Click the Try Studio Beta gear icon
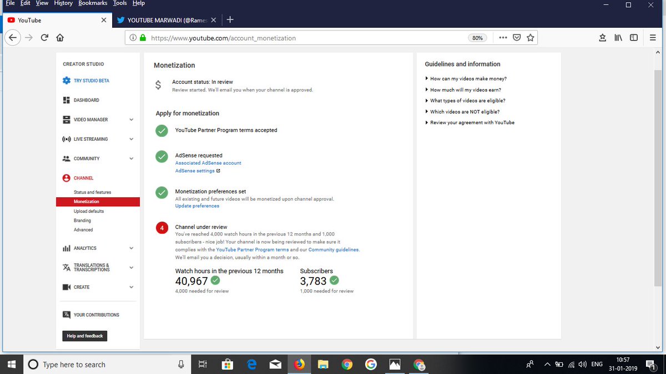The height and width of the screenshot is (374, 666). tap(67, 80)
